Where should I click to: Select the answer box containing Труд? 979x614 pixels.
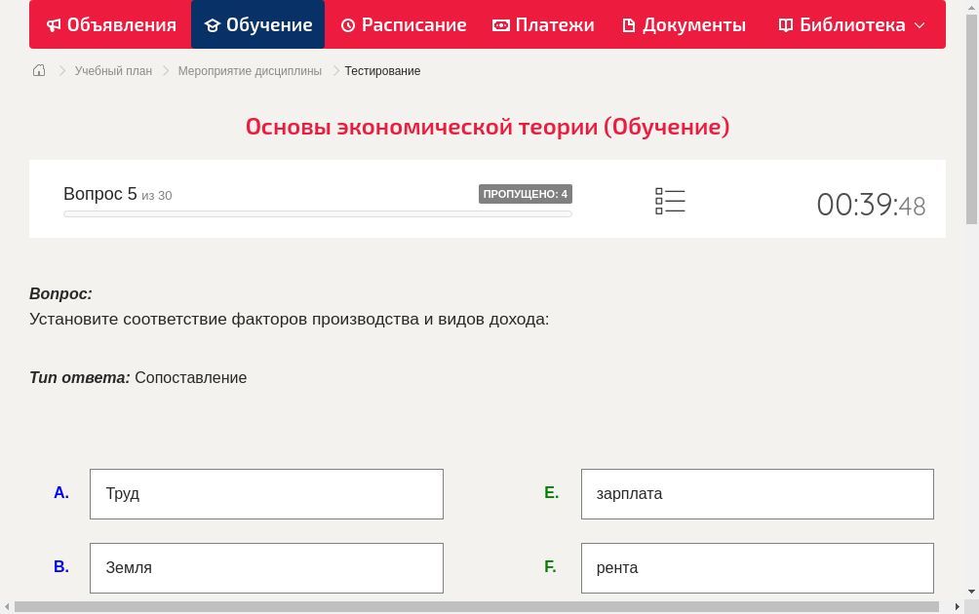(266, 493)
